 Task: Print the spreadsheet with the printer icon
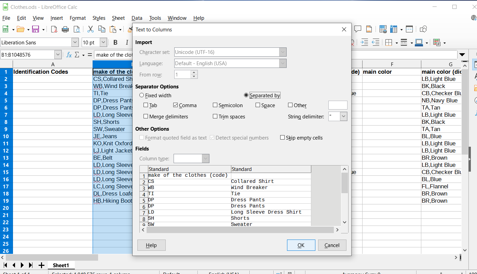point(65,29)
